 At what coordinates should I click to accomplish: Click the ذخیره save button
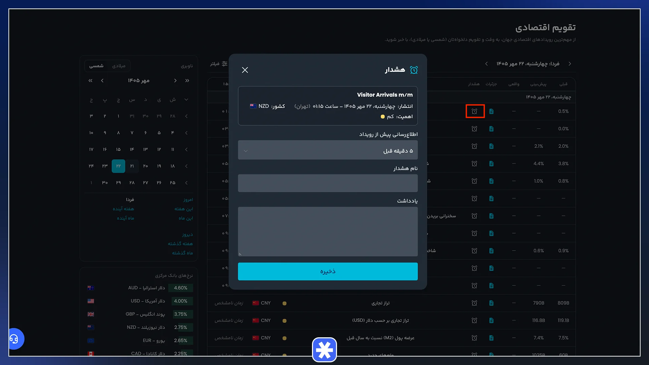coord(328,271)
